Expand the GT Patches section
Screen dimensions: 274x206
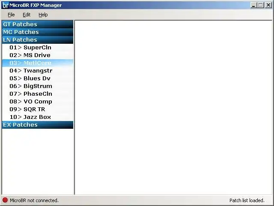[38, 24]
